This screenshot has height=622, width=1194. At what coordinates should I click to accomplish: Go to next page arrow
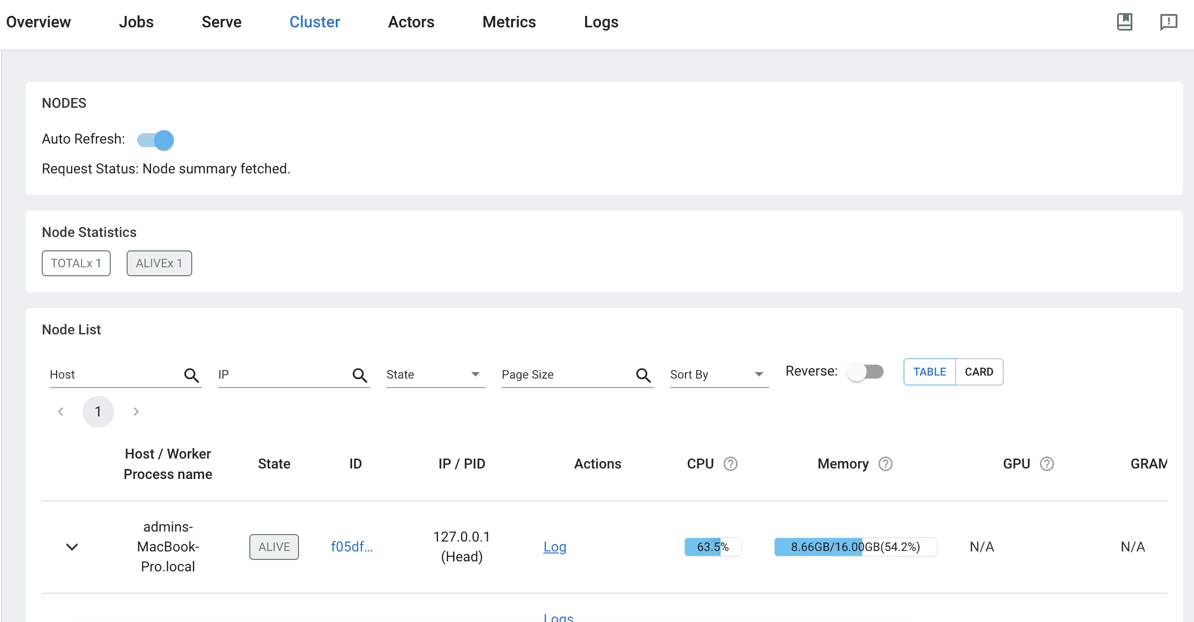(x=136, y=411)
